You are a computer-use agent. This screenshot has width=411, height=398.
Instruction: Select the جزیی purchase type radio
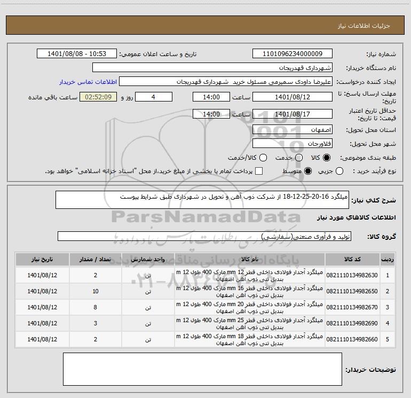339,171
